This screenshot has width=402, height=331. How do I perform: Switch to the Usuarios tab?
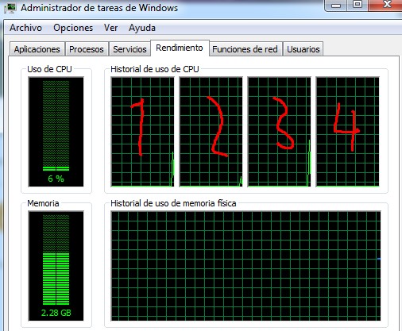tap(303, 49)
